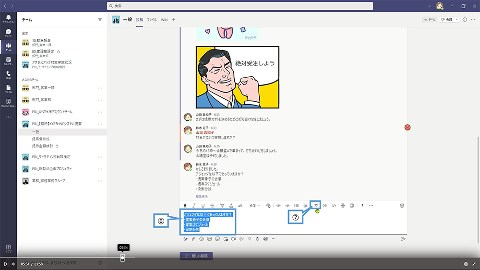The width and height of the screenshot is (480, 270).
Task: Open the Activity feed in the sidebar
Action: pos(8,19)
